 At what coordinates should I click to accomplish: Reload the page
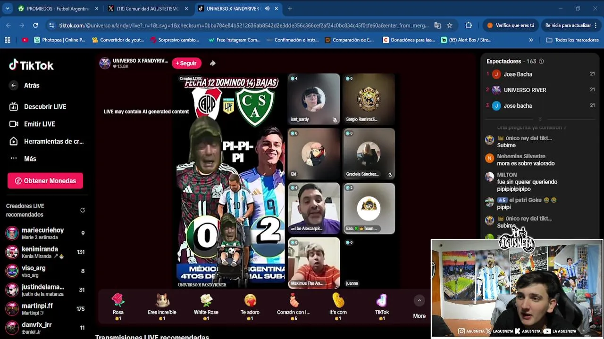click(35, 25)
